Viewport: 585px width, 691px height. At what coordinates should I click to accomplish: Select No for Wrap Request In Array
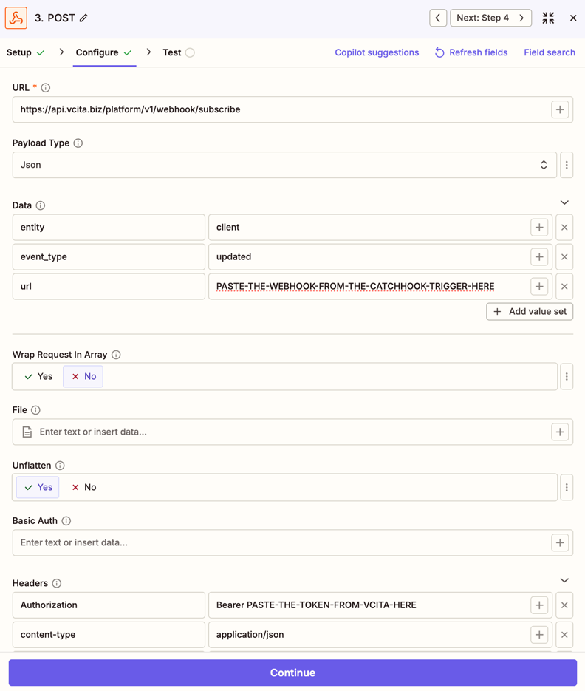pos(83,377)
